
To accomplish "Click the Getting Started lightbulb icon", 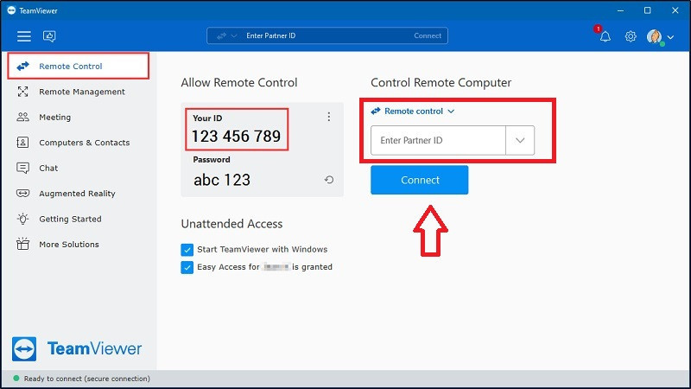I will pyautogui.click(x=23, y=219).
